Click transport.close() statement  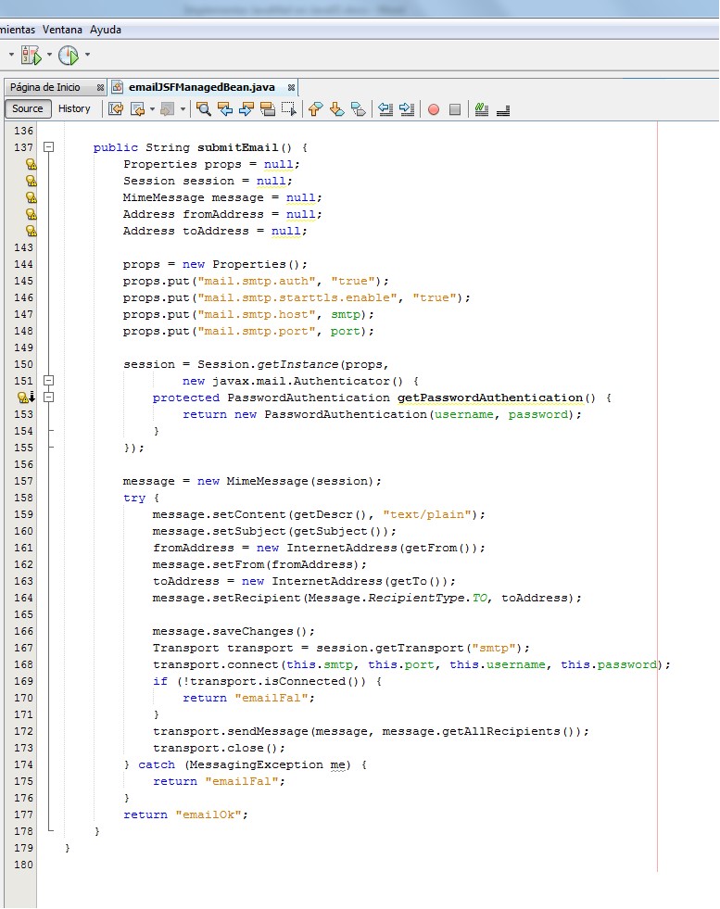219,748
